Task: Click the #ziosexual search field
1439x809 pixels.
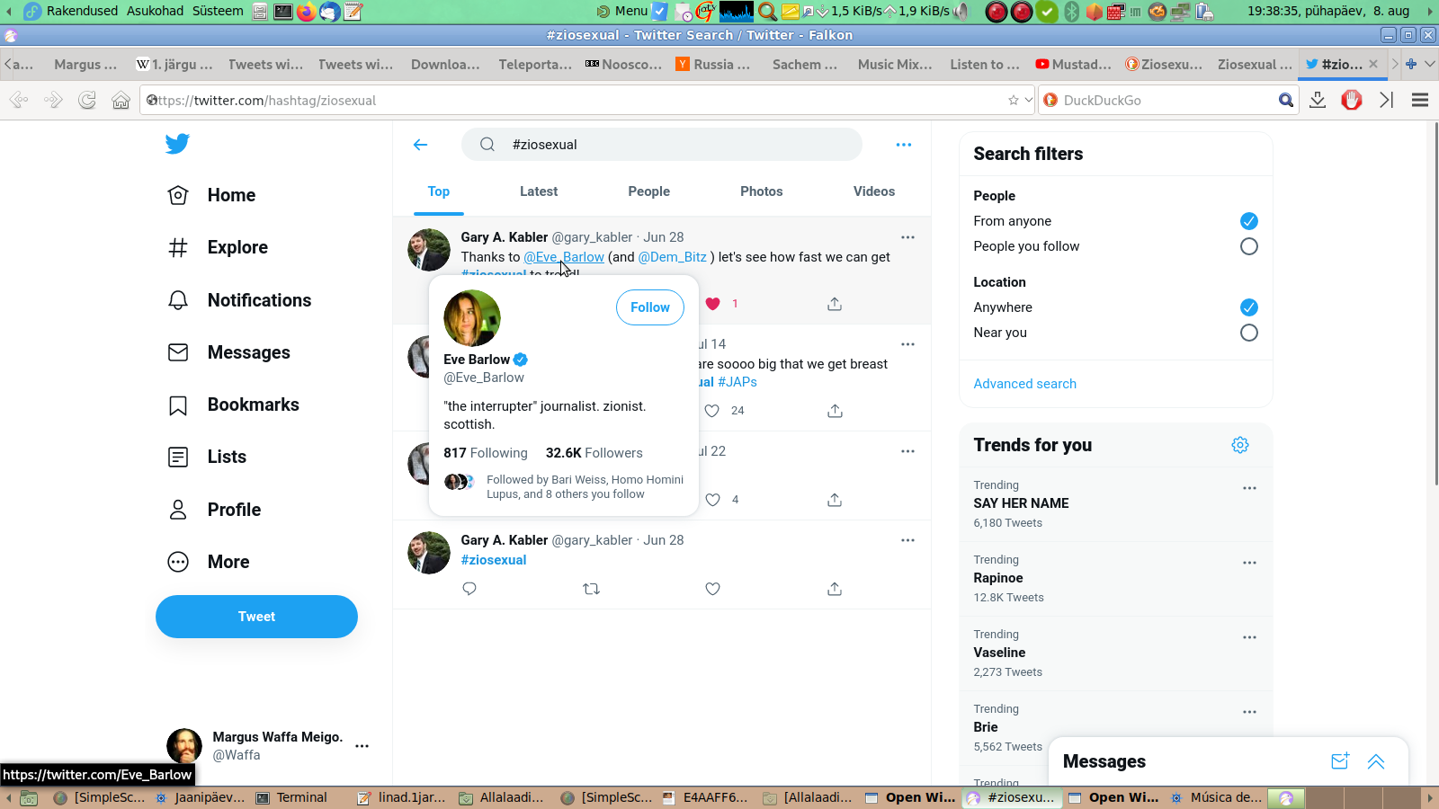Action: coord(661,145)
